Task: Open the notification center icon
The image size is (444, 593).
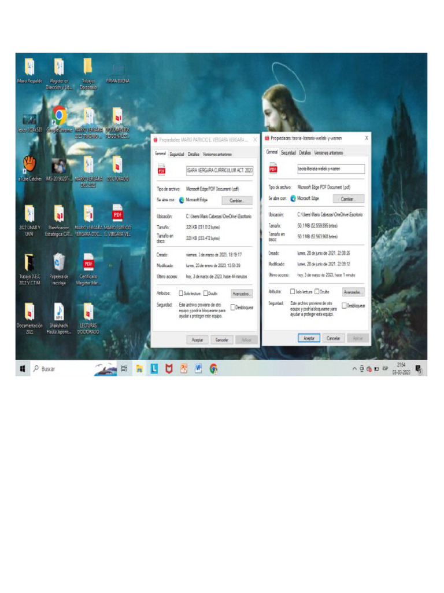Action: pyautogui.click(x=419, y=369)
